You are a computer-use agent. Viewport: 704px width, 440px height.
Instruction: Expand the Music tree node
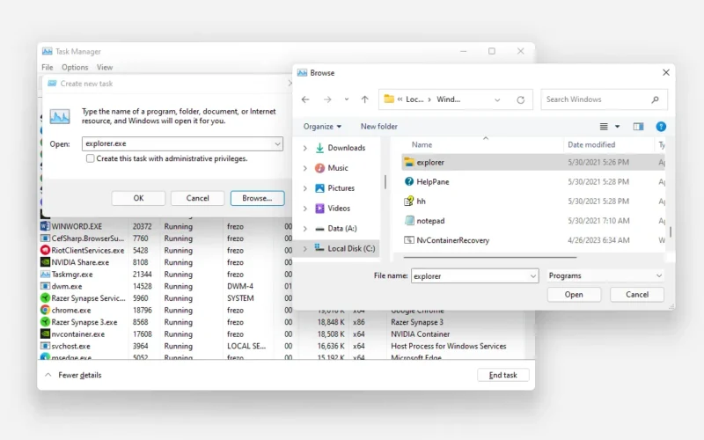click(304, 168)
